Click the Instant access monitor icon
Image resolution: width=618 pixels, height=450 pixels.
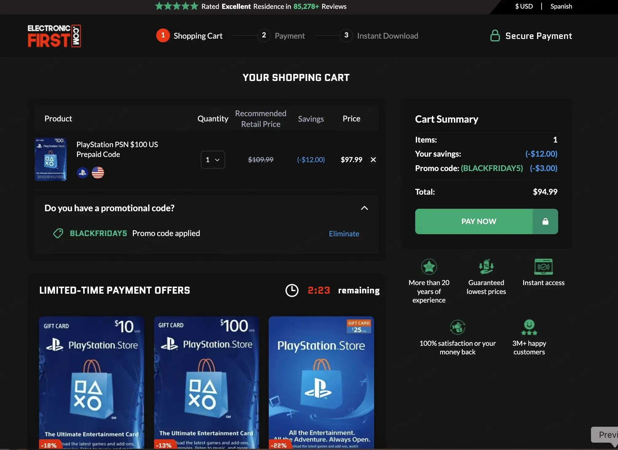click(543, 267)
